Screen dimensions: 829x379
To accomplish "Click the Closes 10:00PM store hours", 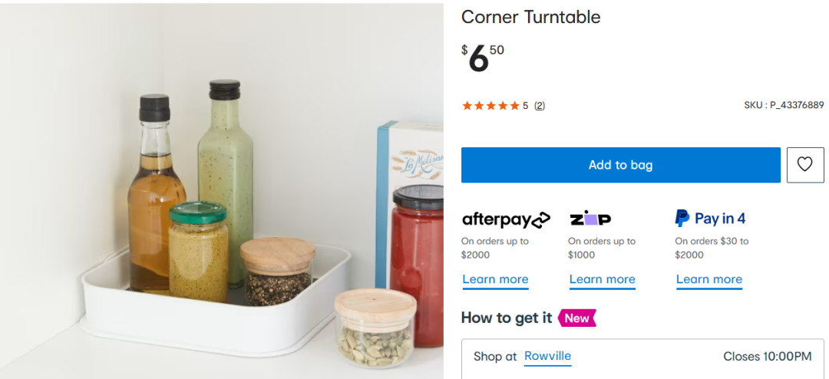I will (767, 357).
